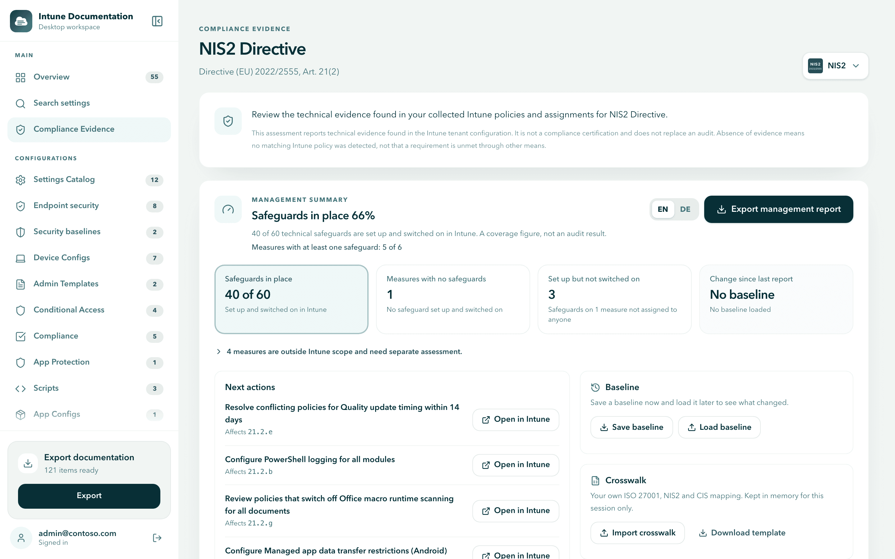
Task: Select the Safeguards in place card
Action: (291, 299)
